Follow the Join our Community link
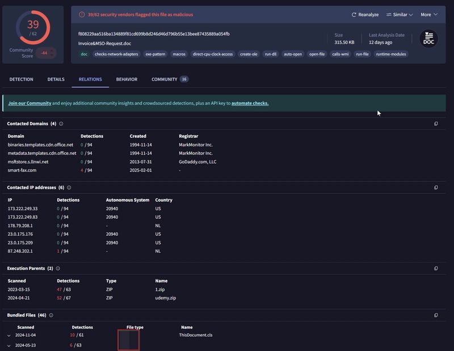Screen dimensions: 454x351 30,103
